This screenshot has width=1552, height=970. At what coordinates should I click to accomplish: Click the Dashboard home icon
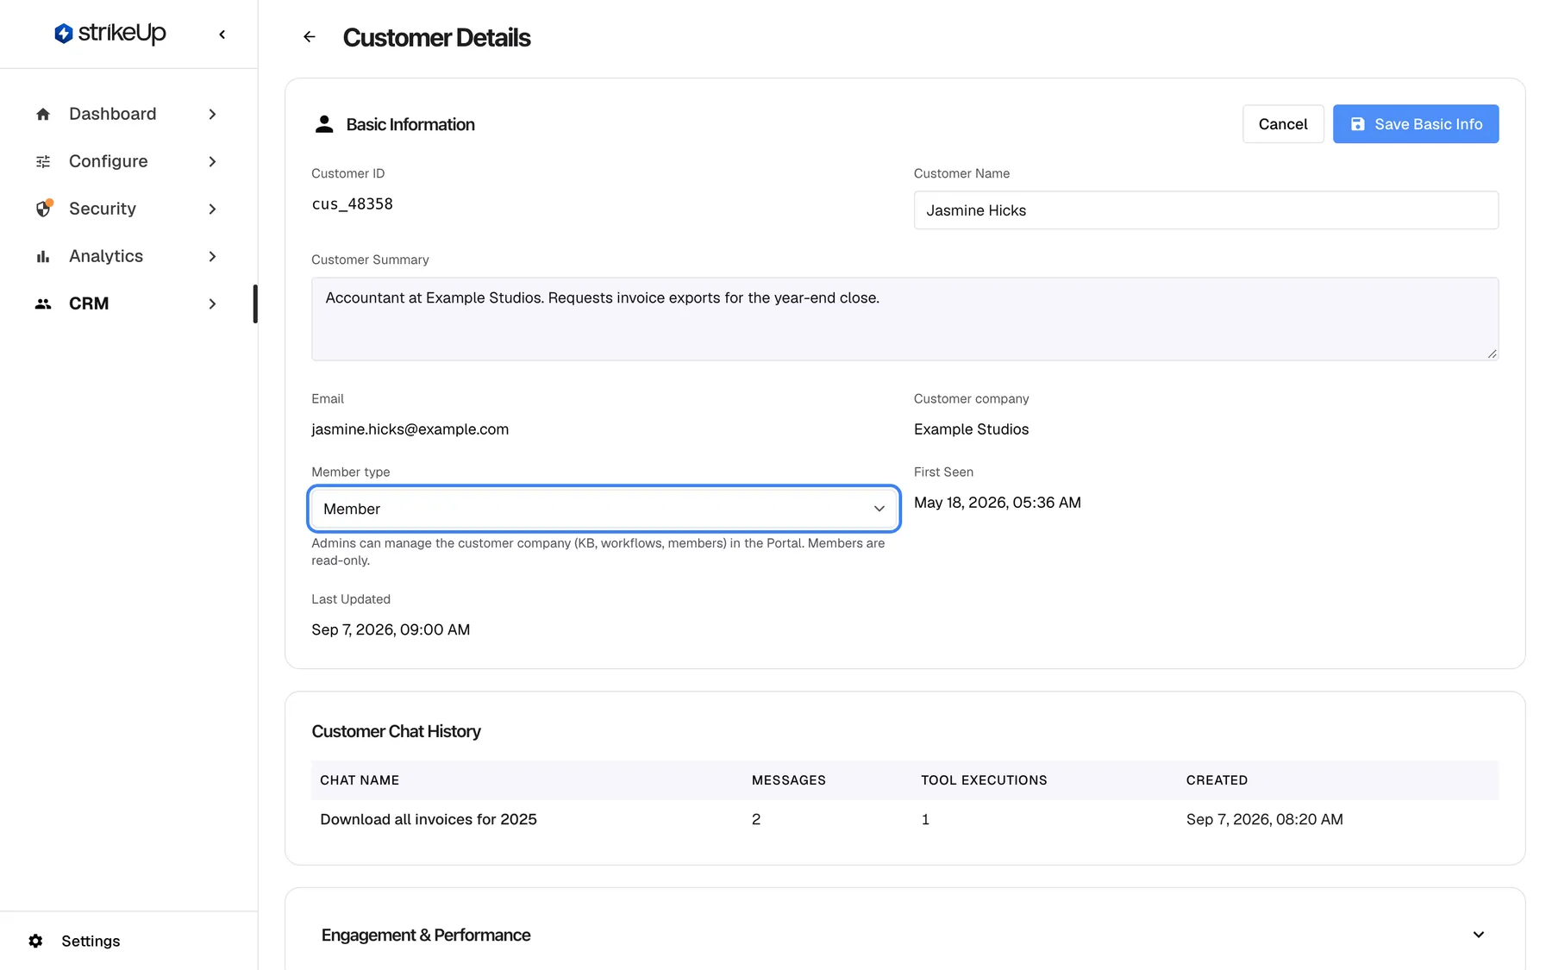[x=43, y=114]
